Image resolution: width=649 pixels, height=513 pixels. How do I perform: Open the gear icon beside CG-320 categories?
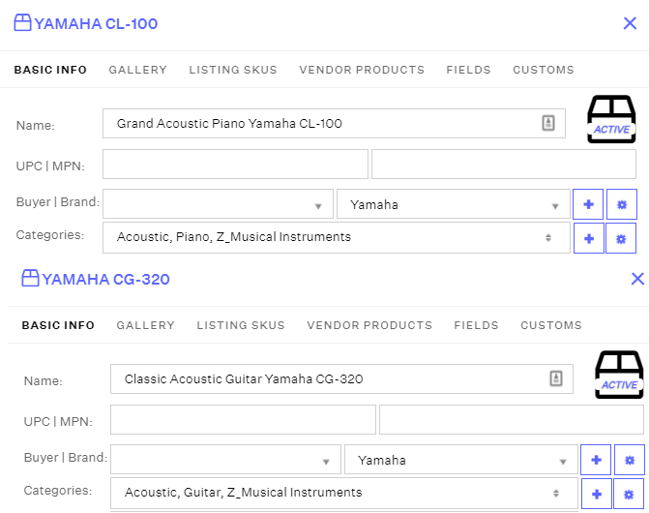click(629, 493)
